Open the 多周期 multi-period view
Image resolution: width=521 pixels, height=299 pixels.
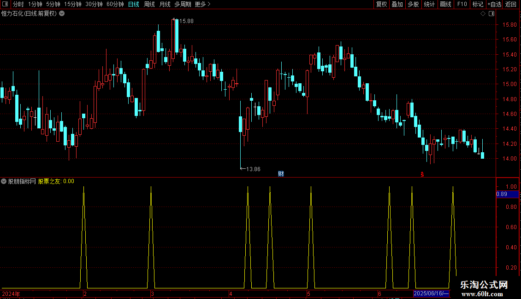click(183, 4)
